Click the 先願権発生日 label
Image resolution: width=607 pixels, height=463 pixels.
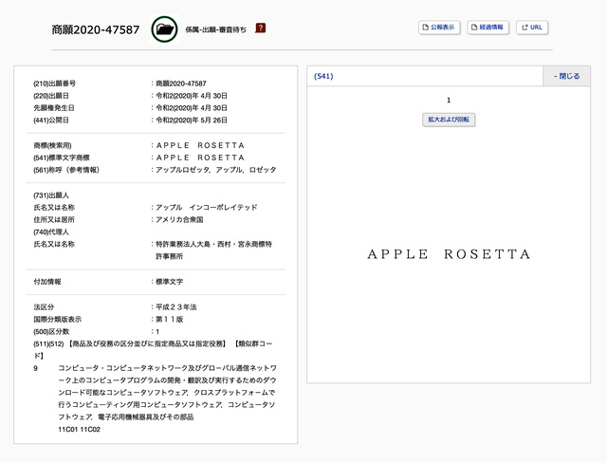pos(54,108)
